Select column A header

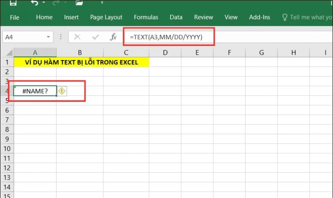pyautogui.click(x=35, y=52)
